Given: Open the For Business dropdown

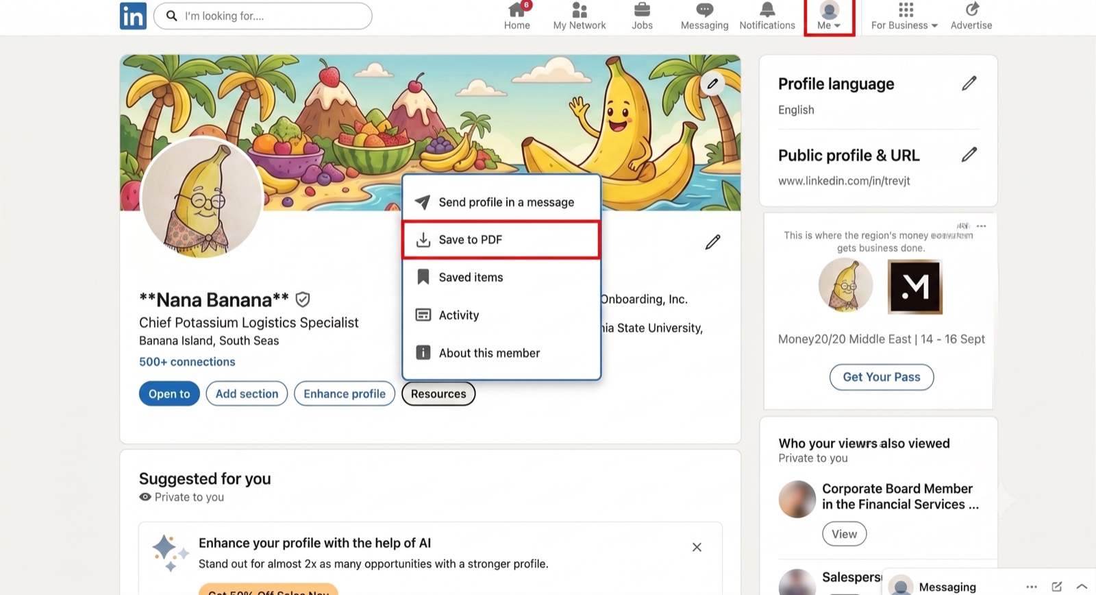Looking at the screenshot, I should pyautogui.click(x=904, y=16).
